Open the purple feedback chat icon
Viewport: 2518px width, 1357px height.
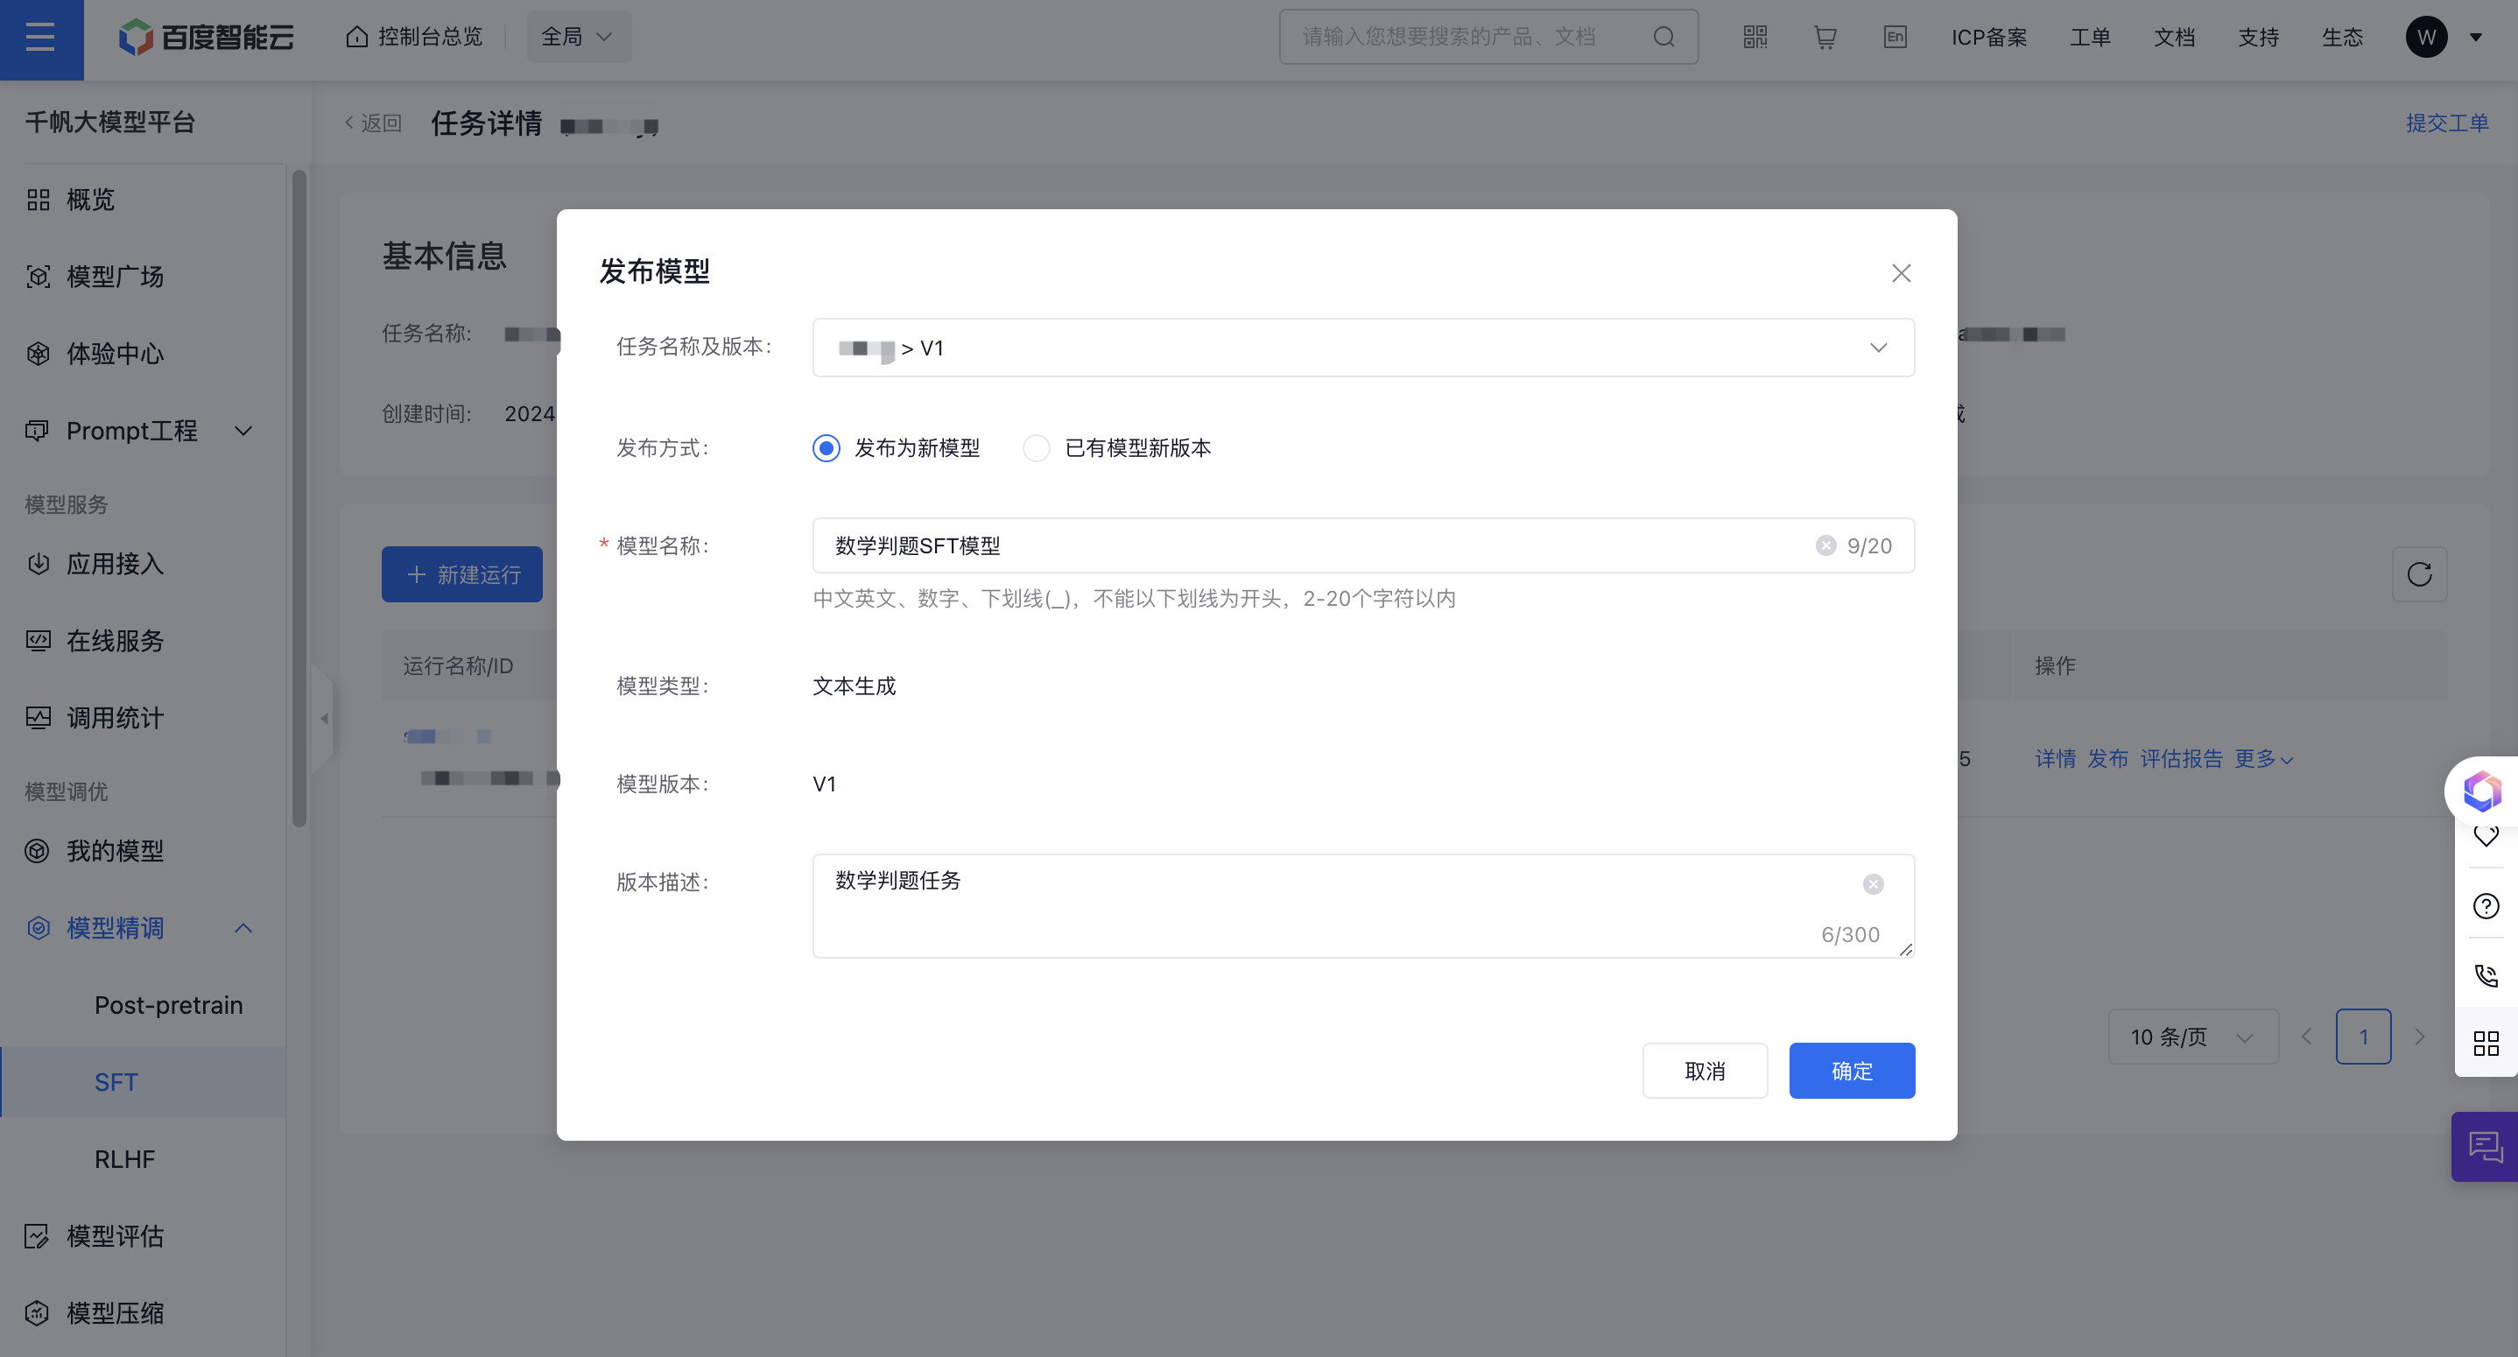(x=2485, y=1147)
